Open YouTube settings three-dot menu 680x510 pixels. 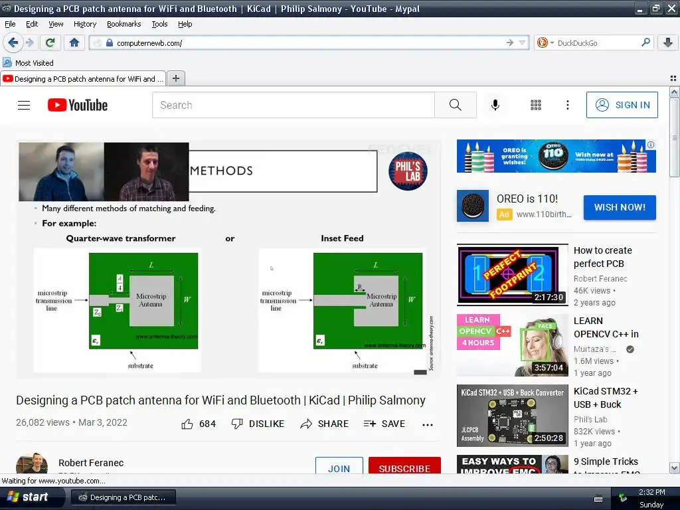(x=567, y=105)
